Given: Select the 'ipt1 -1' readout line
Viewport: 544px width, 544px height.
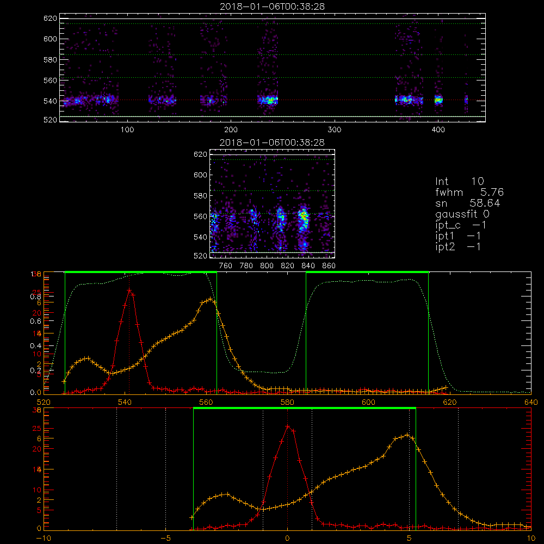Looking at the screenshot, I should [458, 236].
